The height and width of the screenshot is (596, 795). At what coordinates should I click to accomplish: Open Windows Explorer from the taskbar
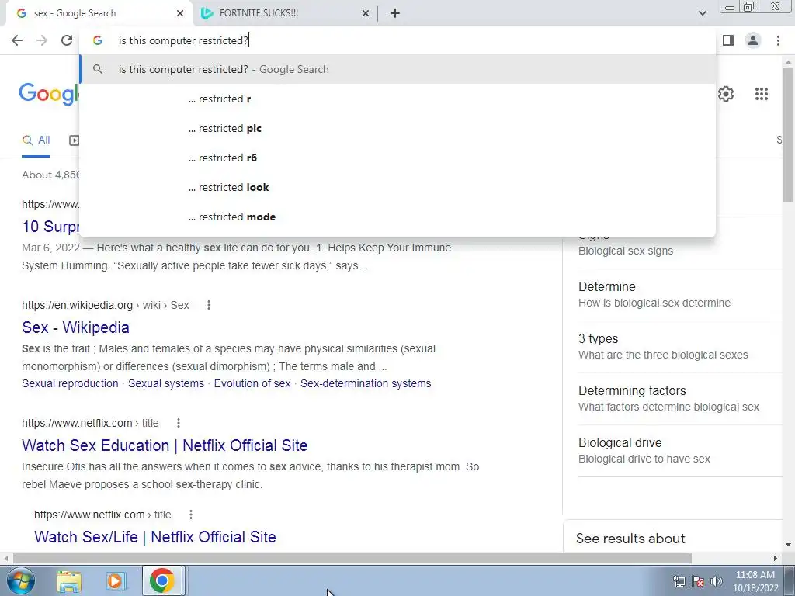click(x=69, y=580)
